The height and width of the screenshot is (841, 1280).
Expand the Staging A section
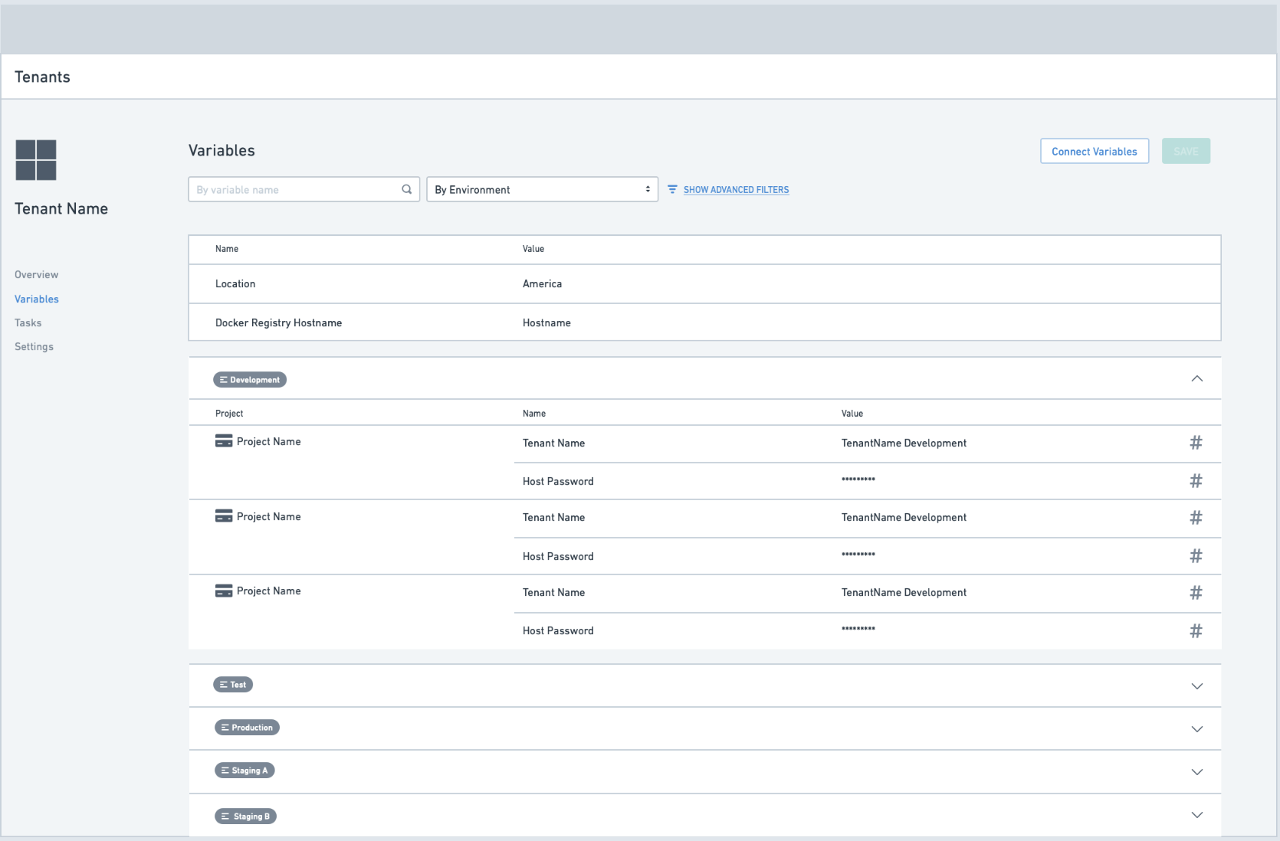coord(1196,772)
